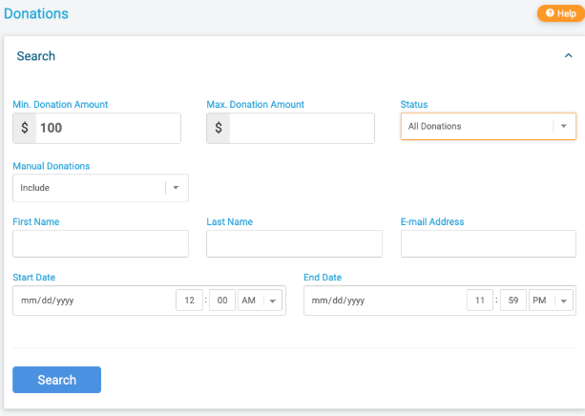
Task: Open the Manual Donations Include dropdown
Action: (100, 188)
